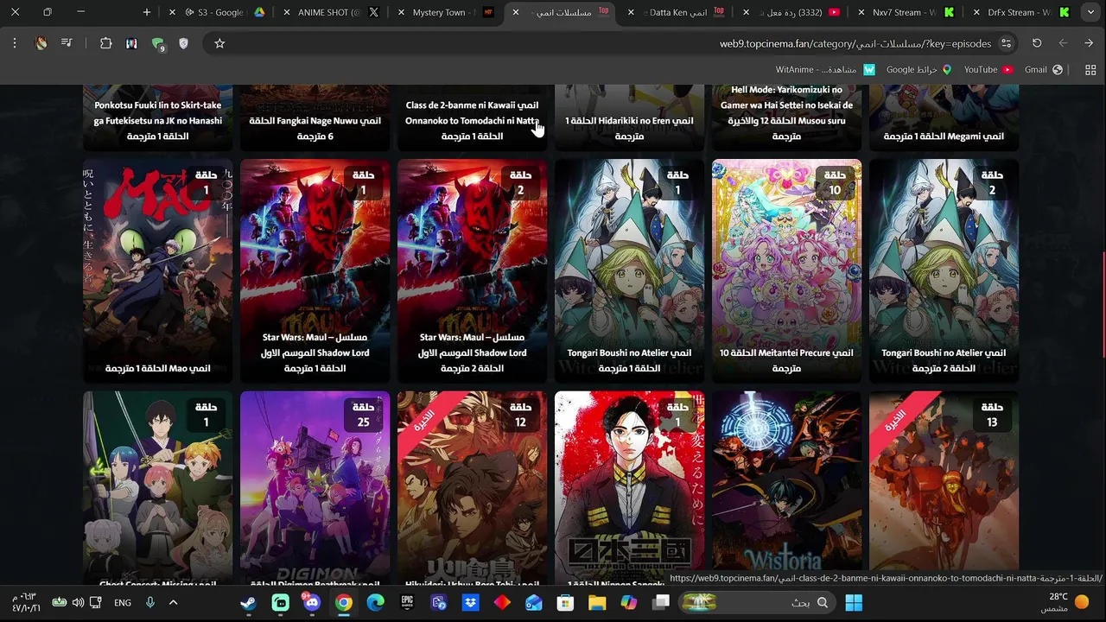
Task: Open Steam from the taskbar
Action: tap(248, 602)
